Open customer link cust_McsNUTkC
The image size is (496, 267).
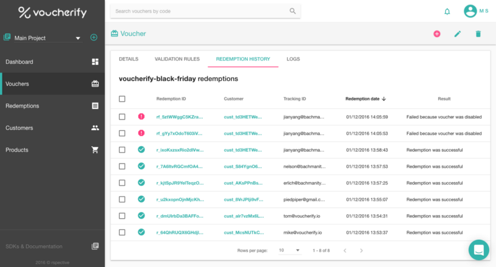coord(244,232)
